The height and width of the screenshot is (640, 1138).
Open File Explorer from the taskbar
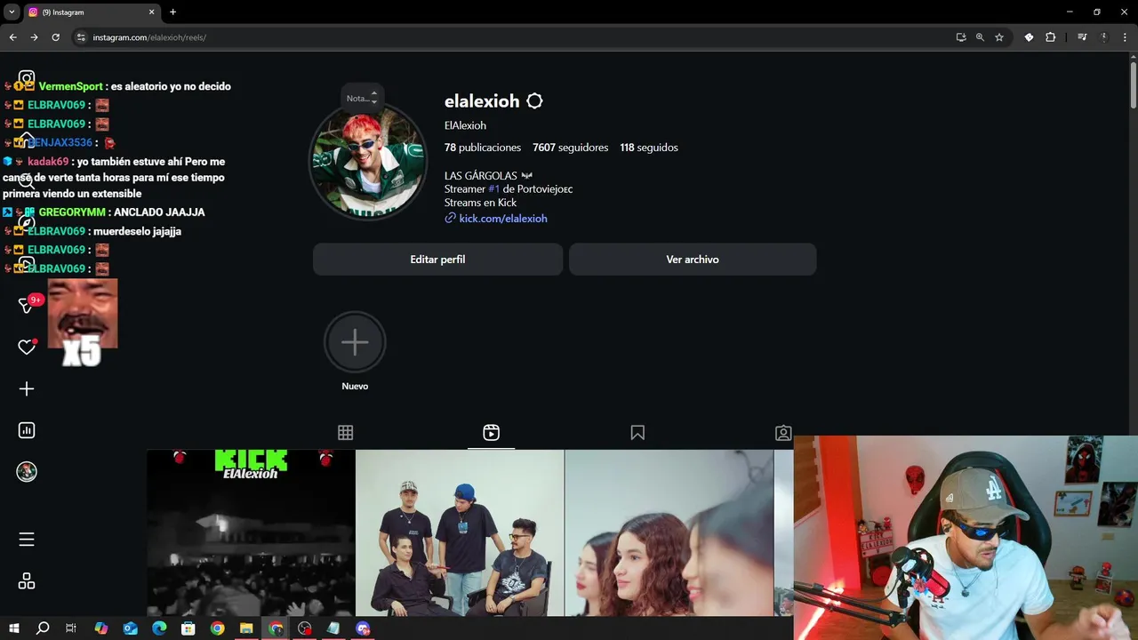pyautogui.click(x=246, y=628)
